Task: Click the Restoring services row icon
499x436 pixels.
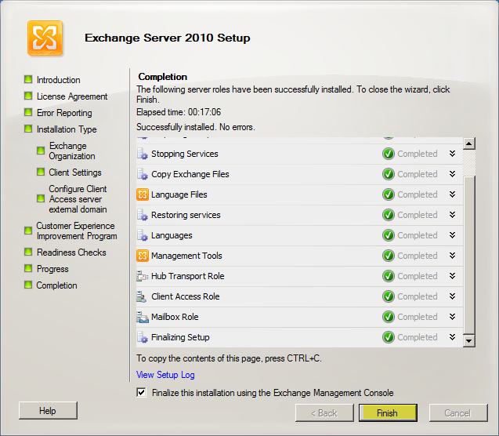Action: click(143, 215)
